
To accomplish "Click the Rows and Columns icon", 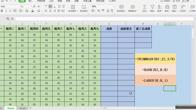I will click(183, 7).
